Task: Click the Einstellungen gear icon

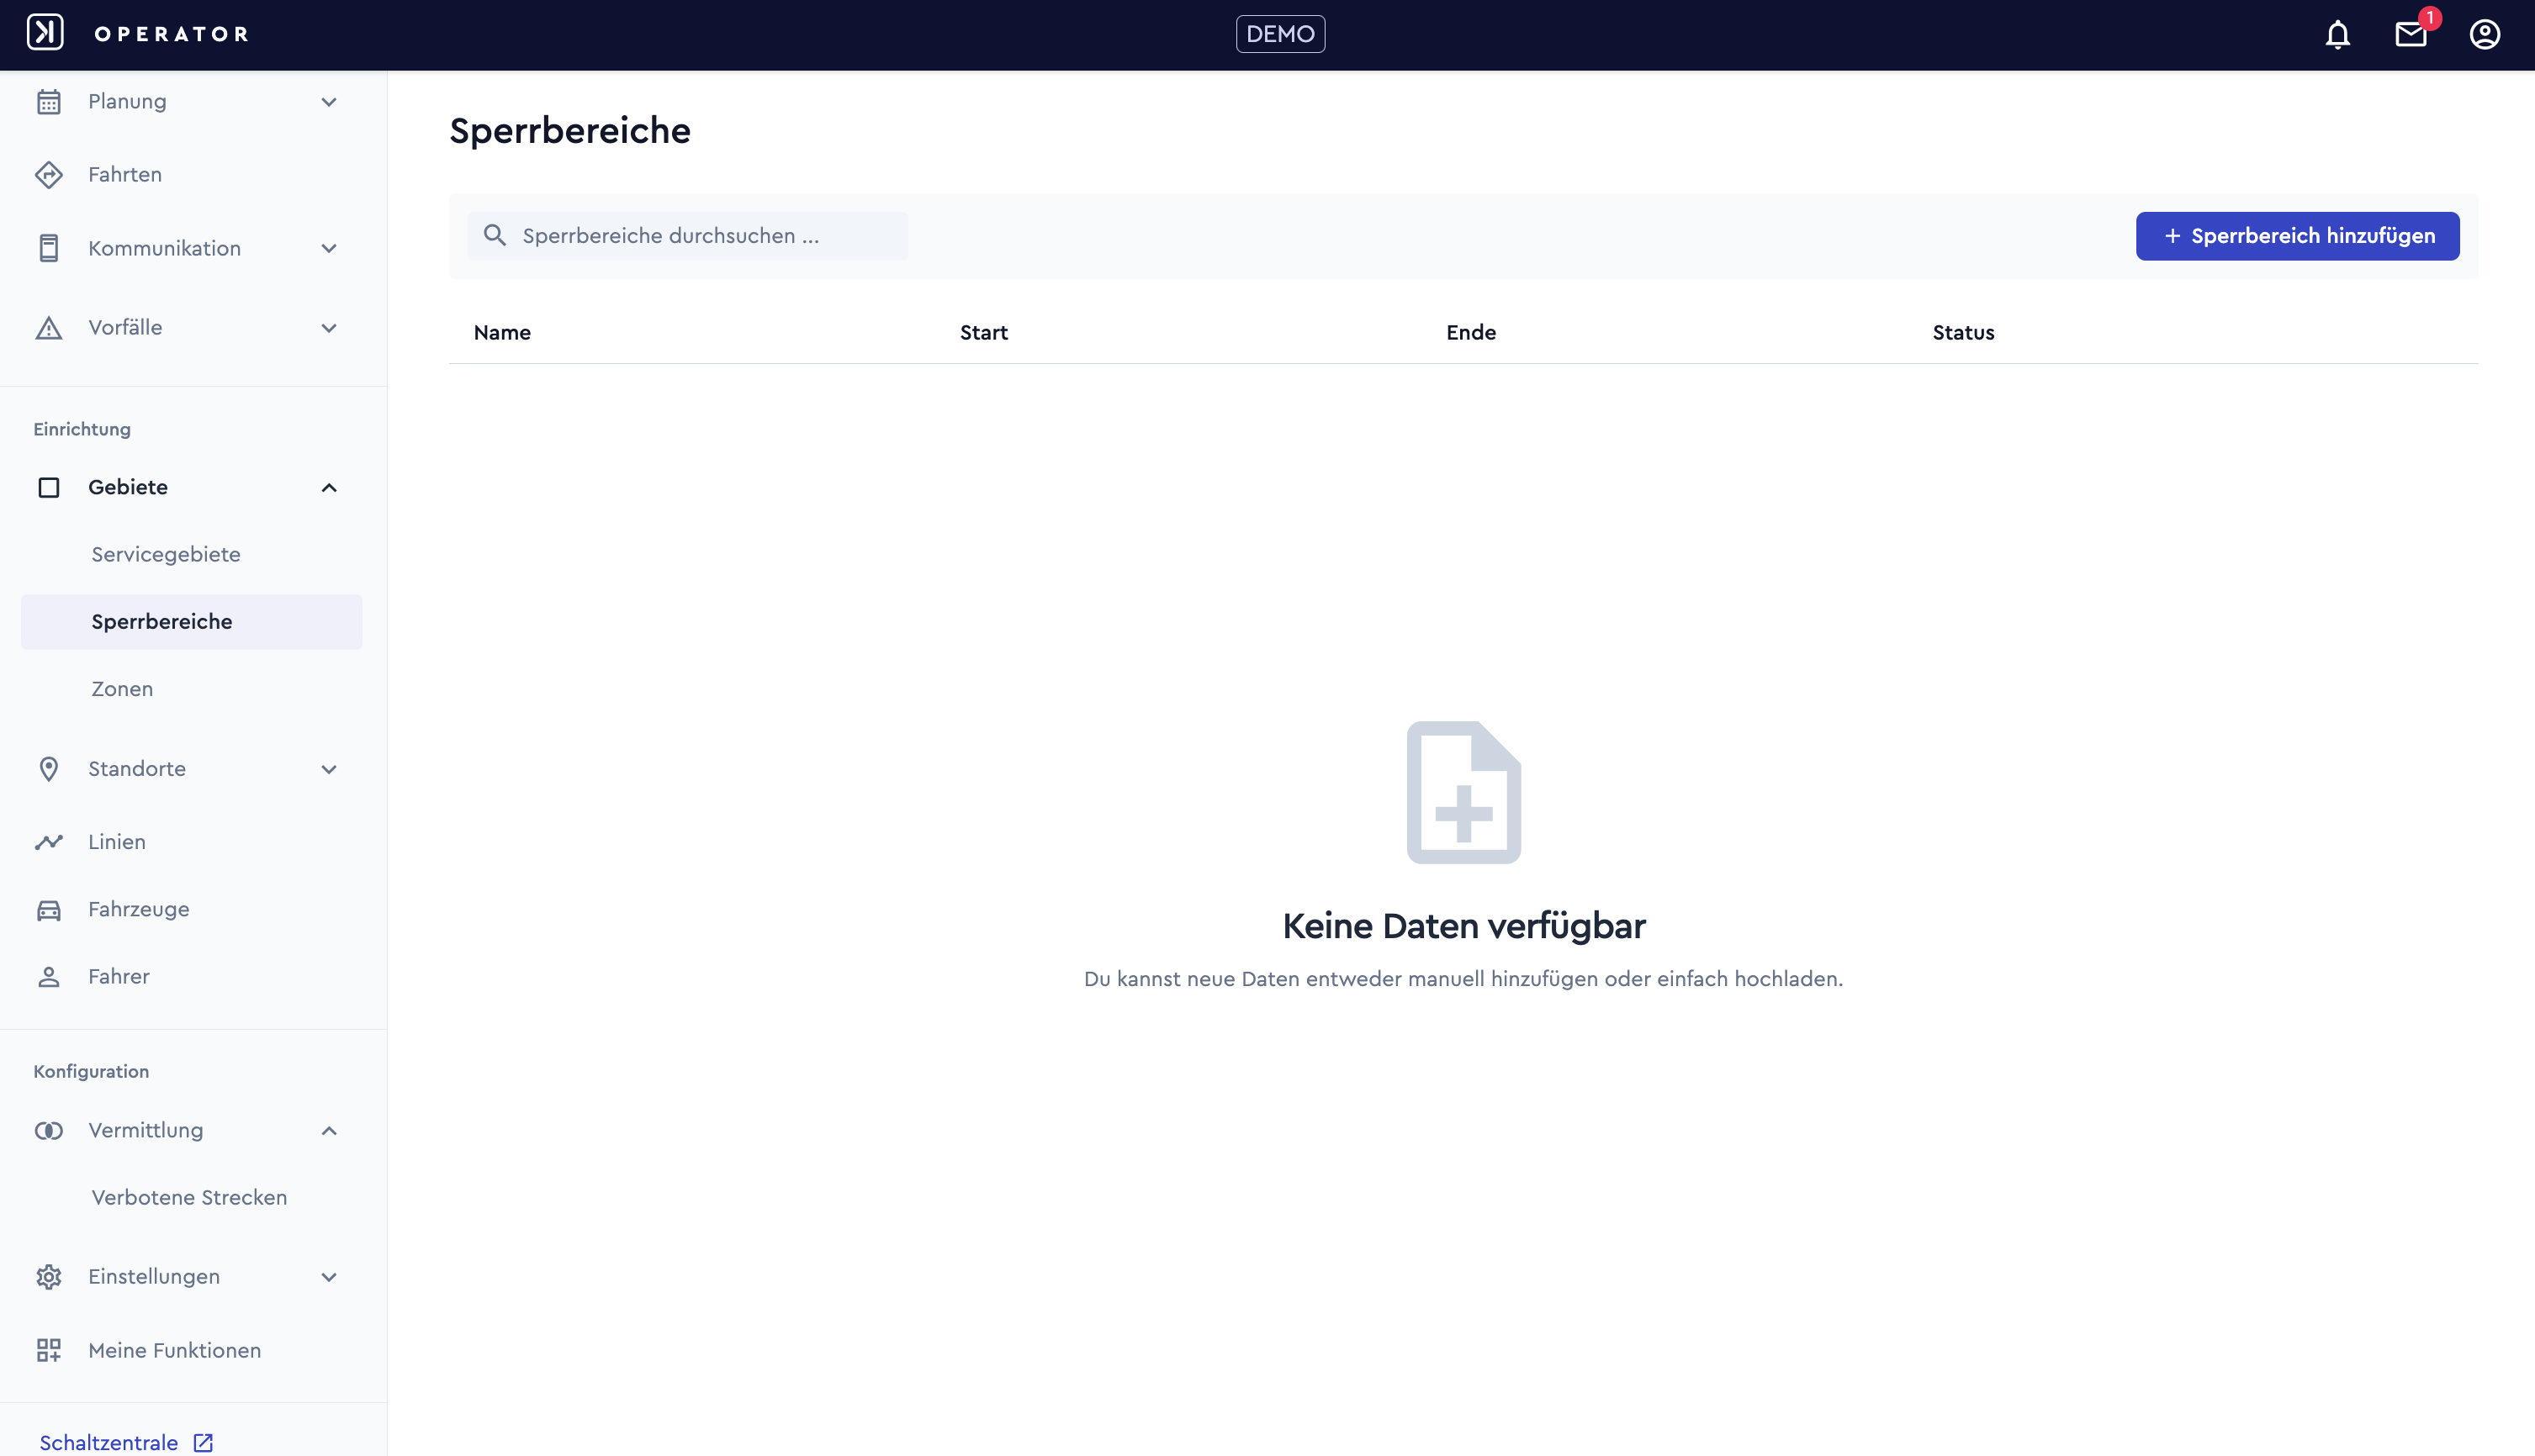Action: click(x=49, y=1277)
